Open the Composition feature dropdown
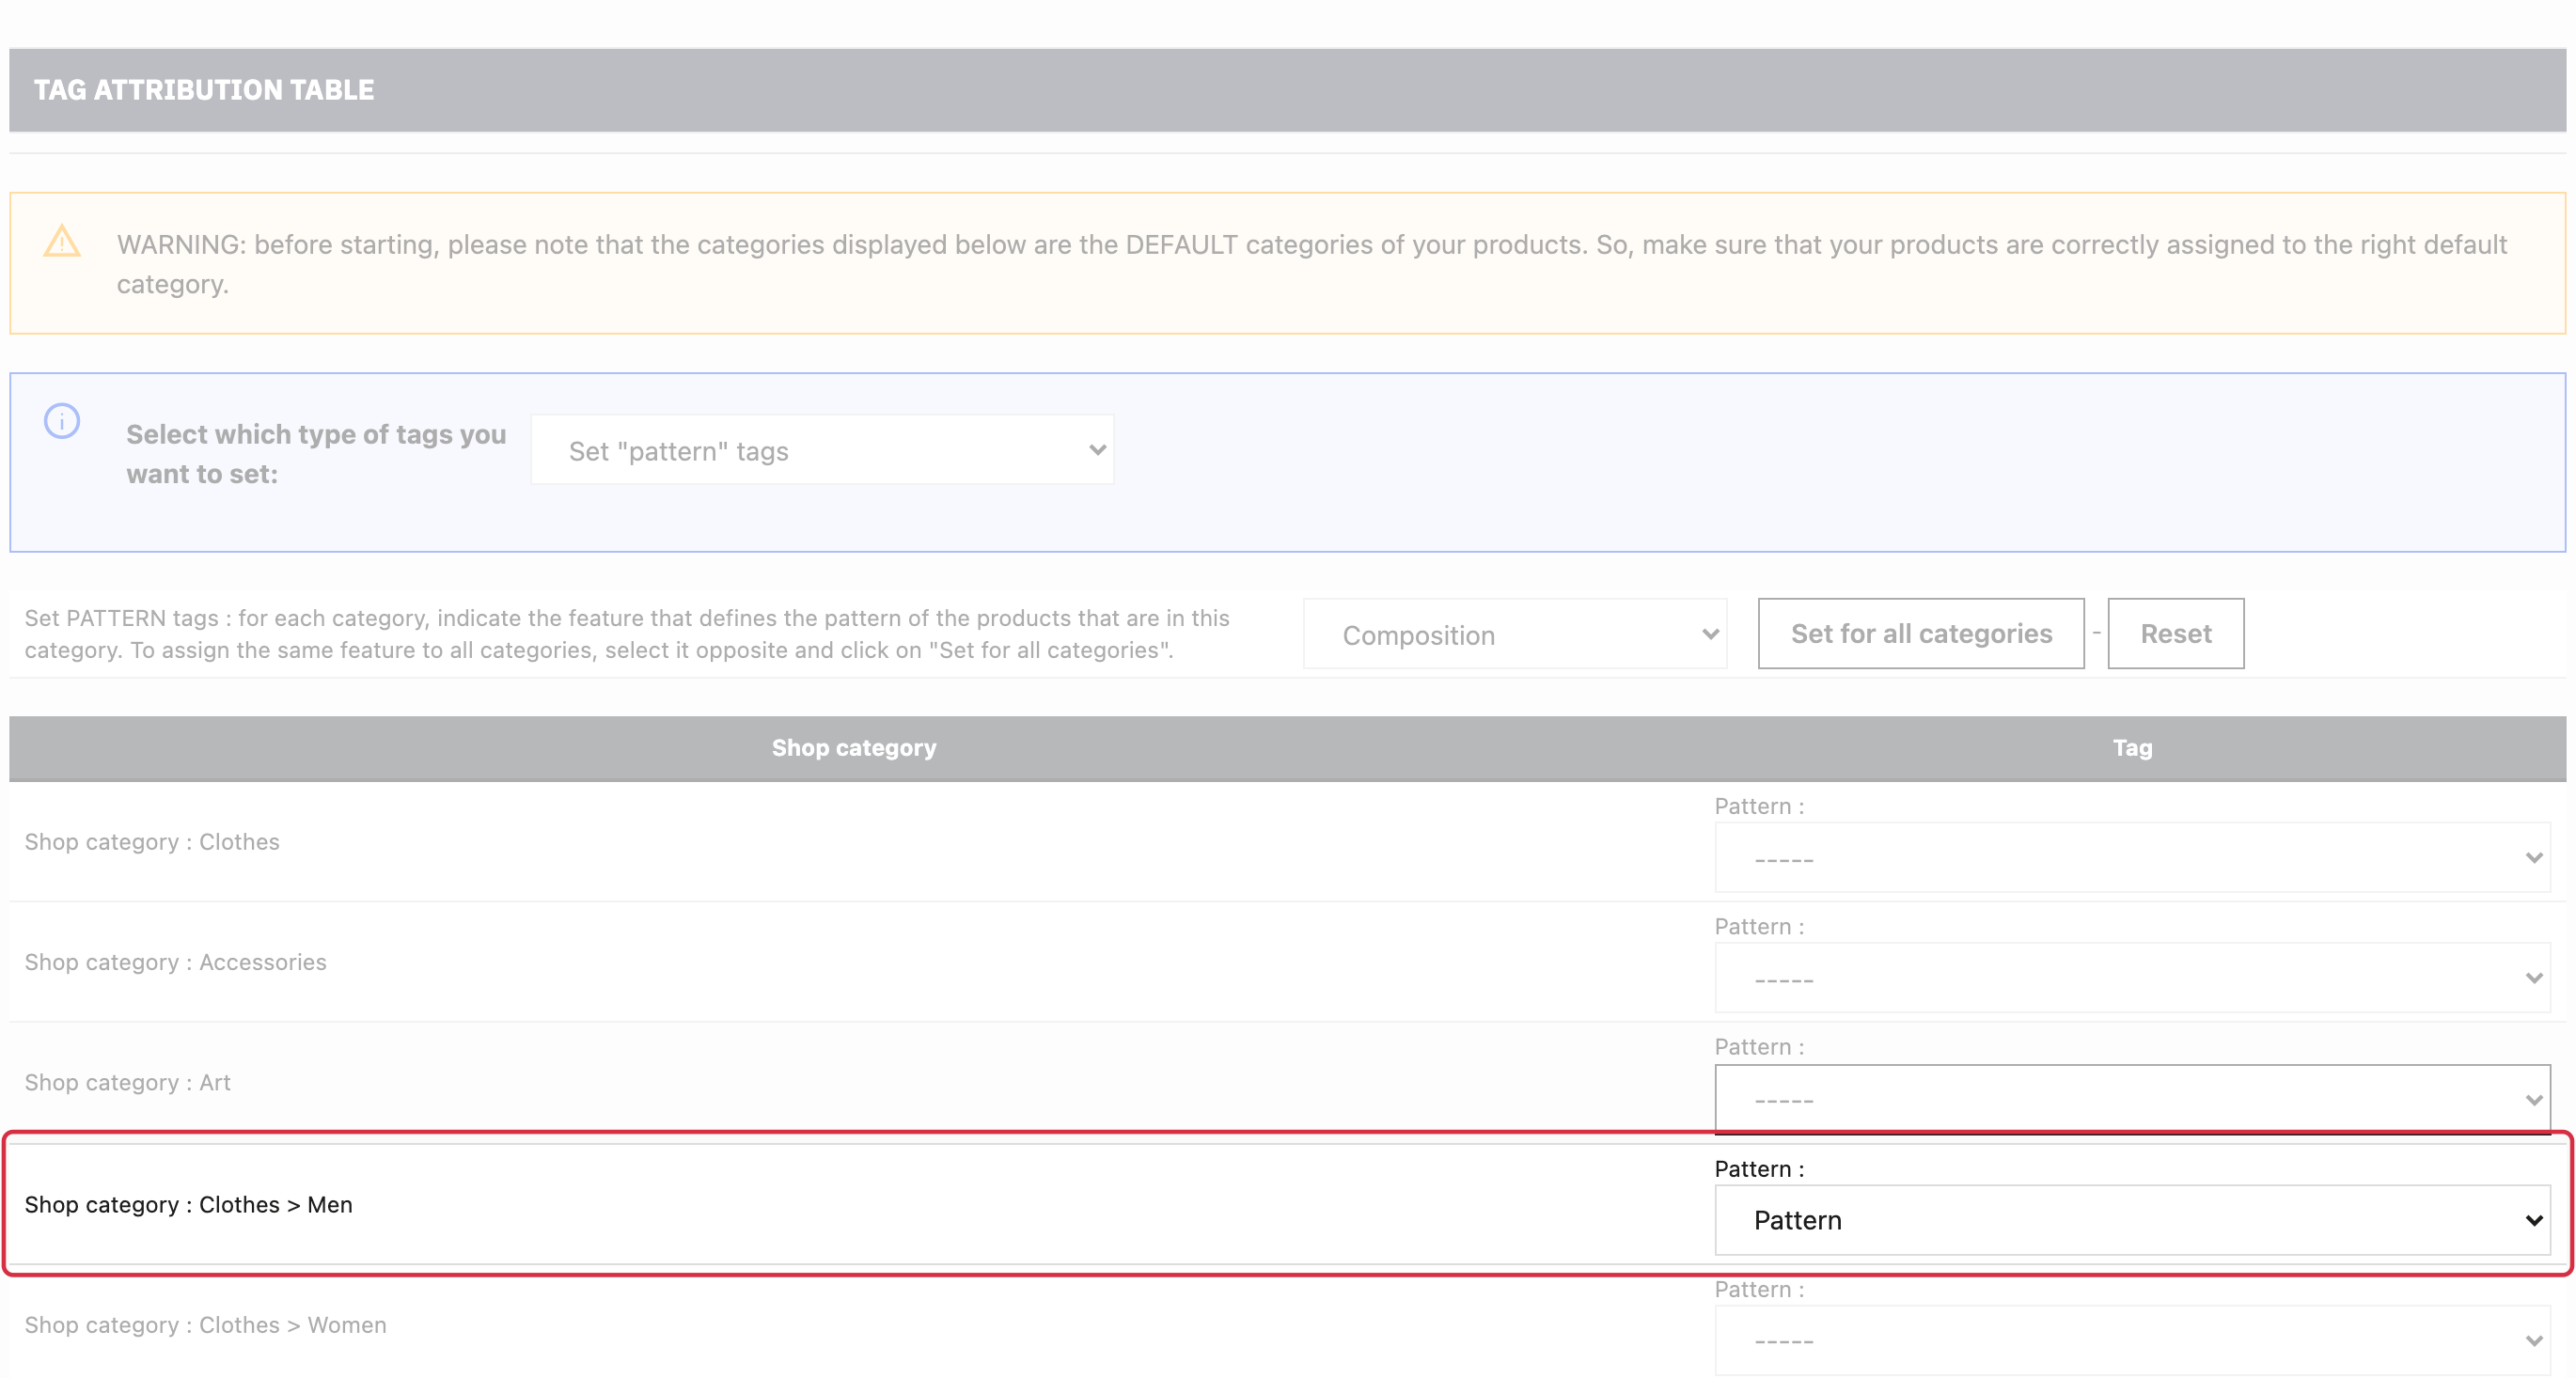The width and height of the screenshot is (2576, 1378). pyautogui.click(x=1515, y=634)
